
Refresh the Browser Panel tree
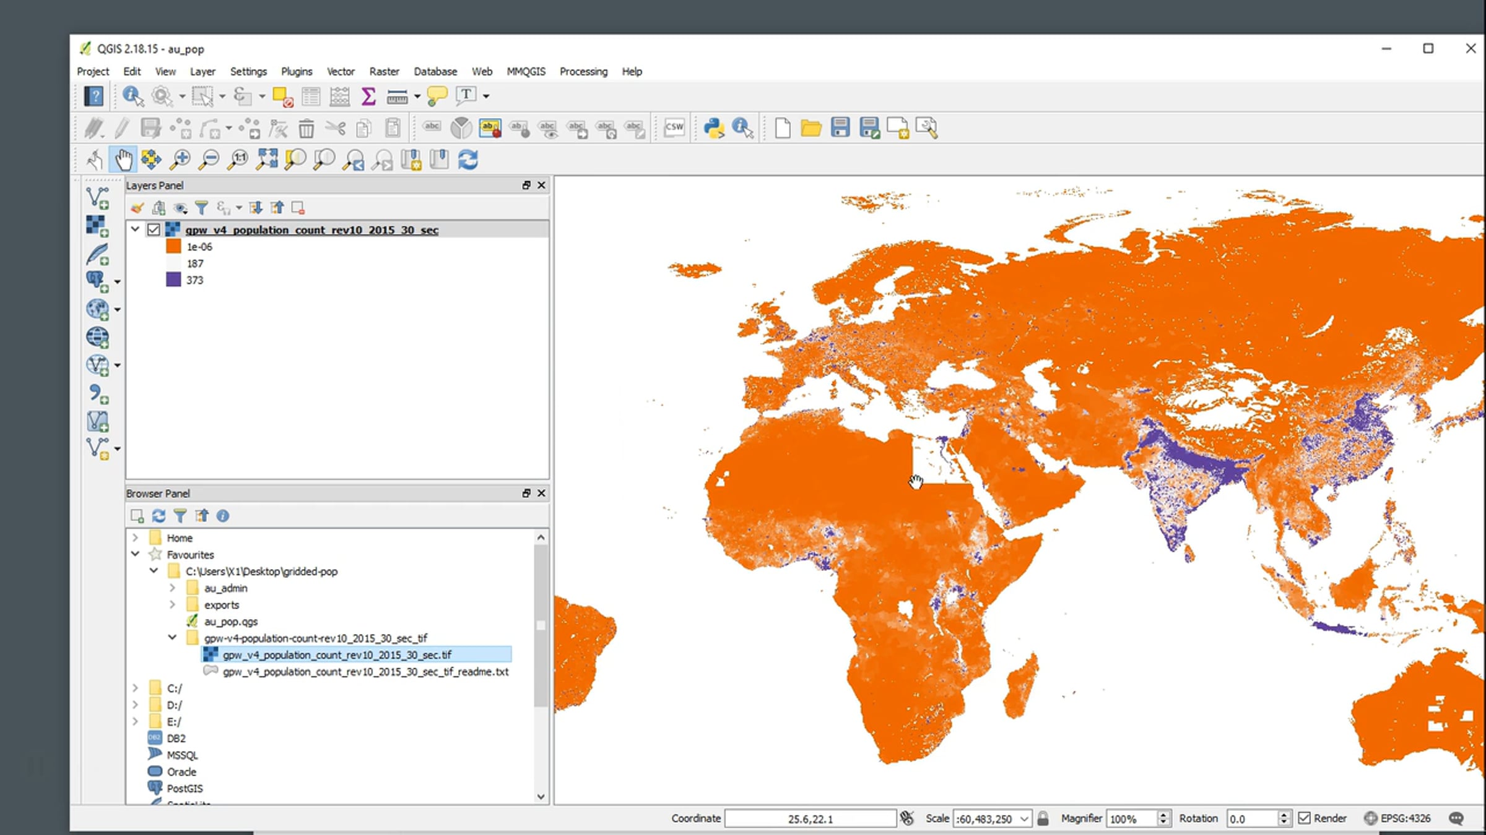pos(159,516)
